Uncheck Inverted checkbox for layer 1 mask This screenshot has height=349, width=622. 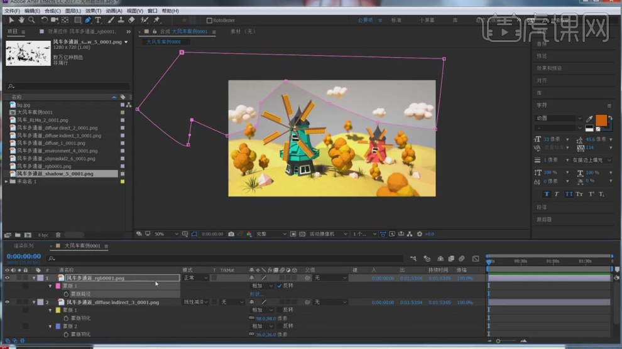[280, 286]
